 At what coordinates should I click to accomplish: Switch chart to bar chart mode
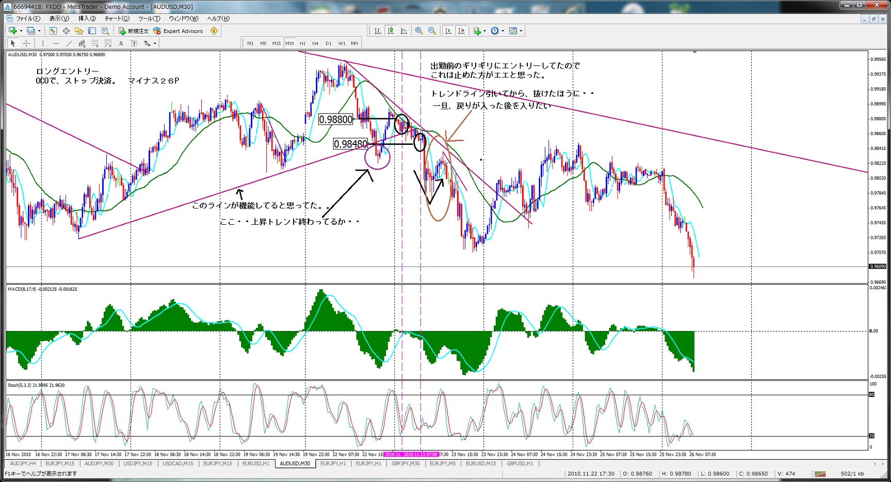[x=378, y=31]
